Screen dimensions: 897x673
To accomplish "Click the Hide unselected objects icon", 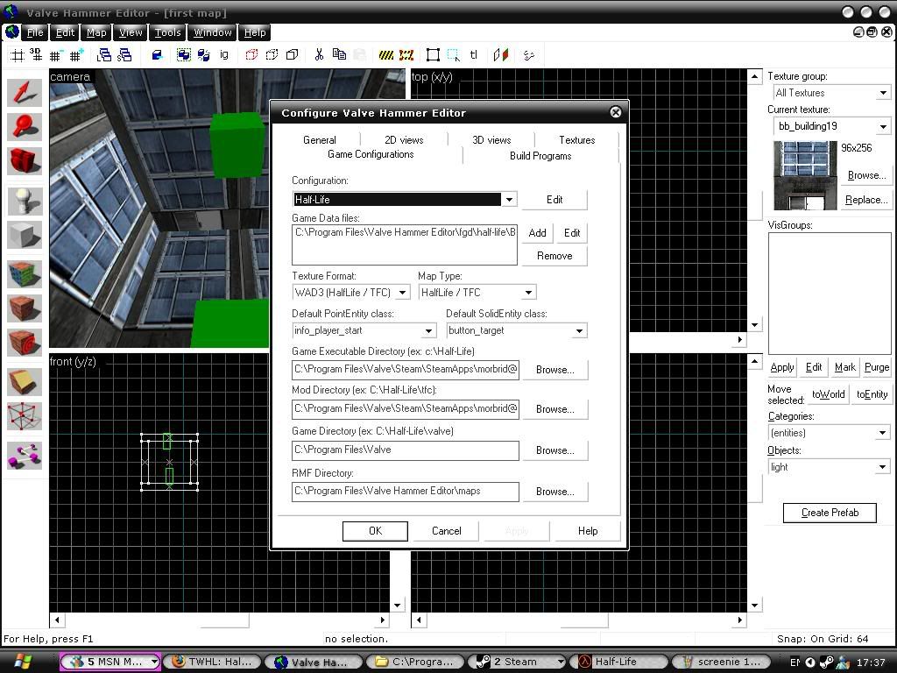I will 272,55.
